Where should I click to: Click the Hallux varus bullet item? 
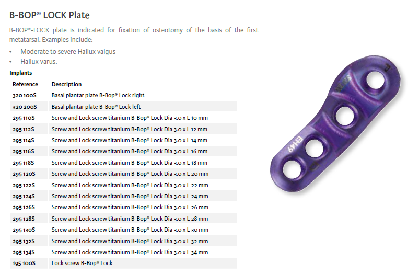pyautogui.click(x=39, y=62)
